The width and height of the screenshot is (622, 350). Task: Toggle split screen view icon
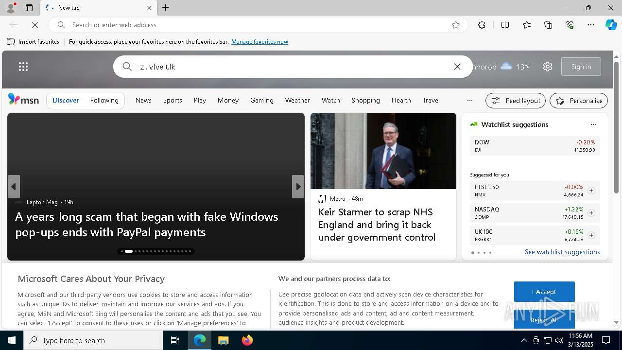pos(505,25)
